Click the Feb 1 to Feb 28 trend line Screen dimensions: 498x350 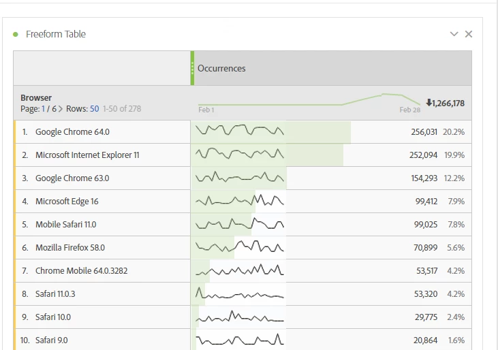309,99
